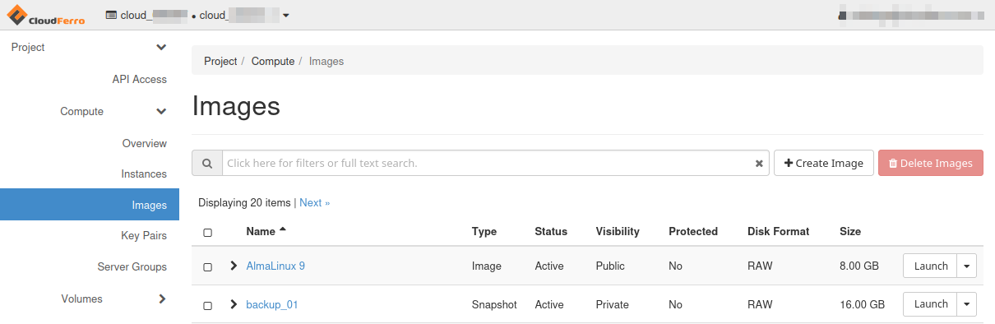Click the 16.00 GB size cell

[x=862, y=304]
